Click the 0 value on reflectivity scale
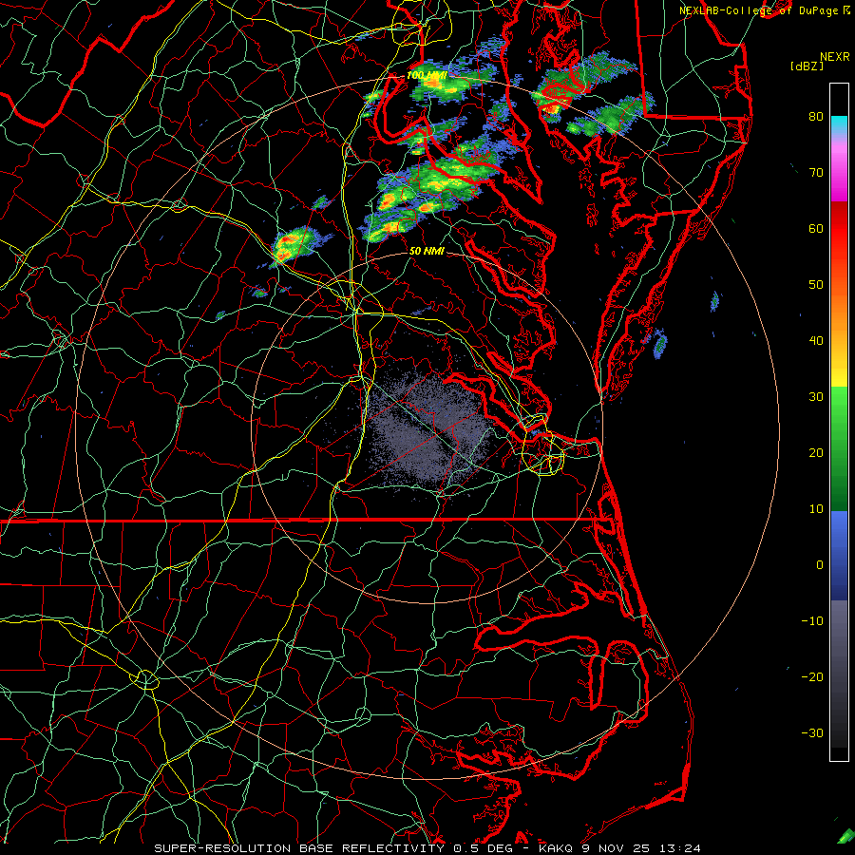The width and height of the screenshot is (855, 855). (820, 565)
